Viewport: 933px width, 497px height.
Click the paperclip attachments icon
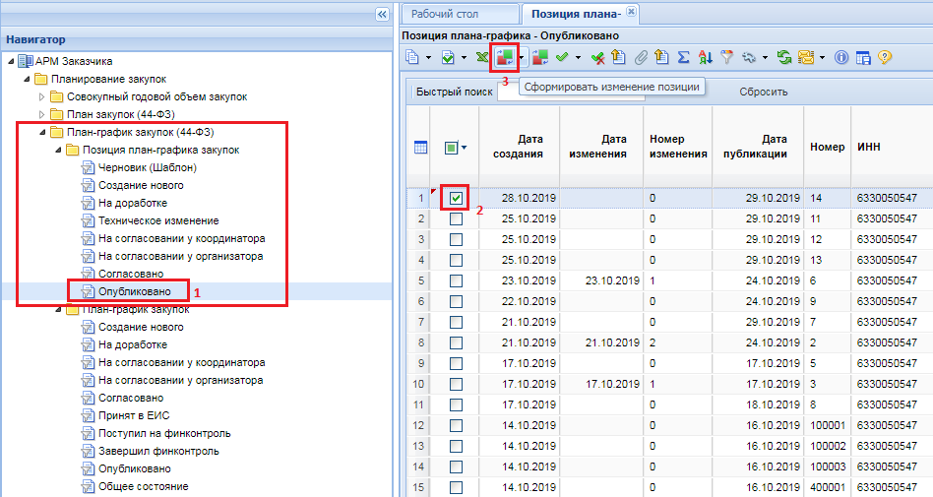641,58
